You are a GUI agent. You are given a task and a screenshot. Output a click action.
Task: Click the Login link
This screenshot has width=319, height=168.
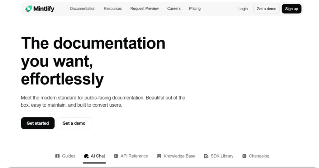click(x=243, y=9)
